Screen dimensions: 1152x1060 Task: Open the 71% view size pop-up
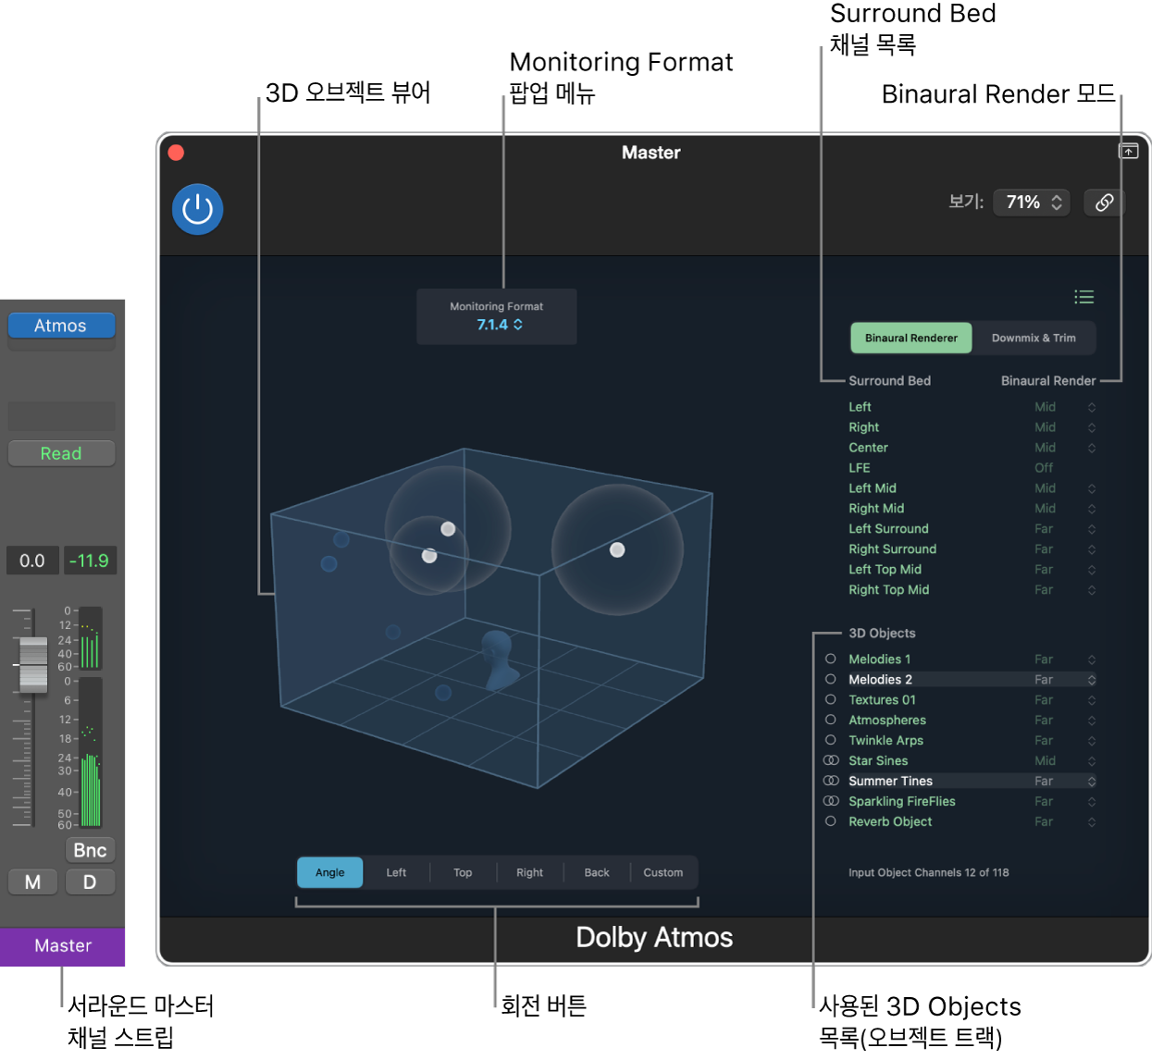tap(1032, 203)
